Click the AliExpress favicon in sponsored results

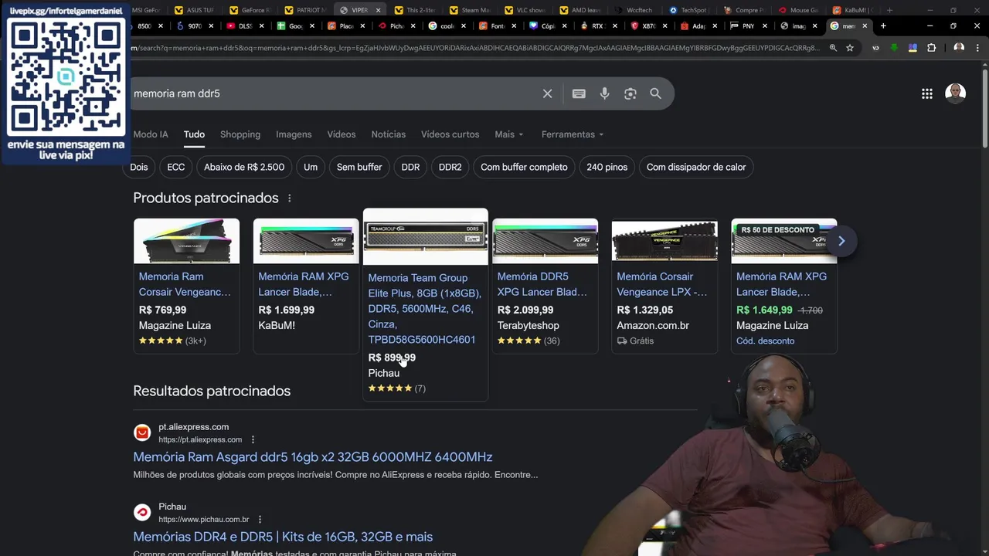coord(142,432)
